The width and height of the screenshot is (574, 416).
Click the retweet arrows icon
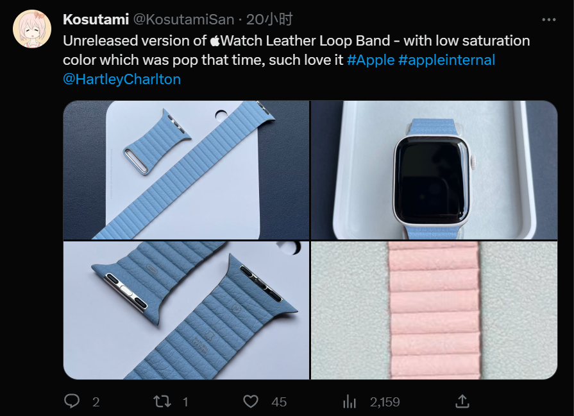162,401
